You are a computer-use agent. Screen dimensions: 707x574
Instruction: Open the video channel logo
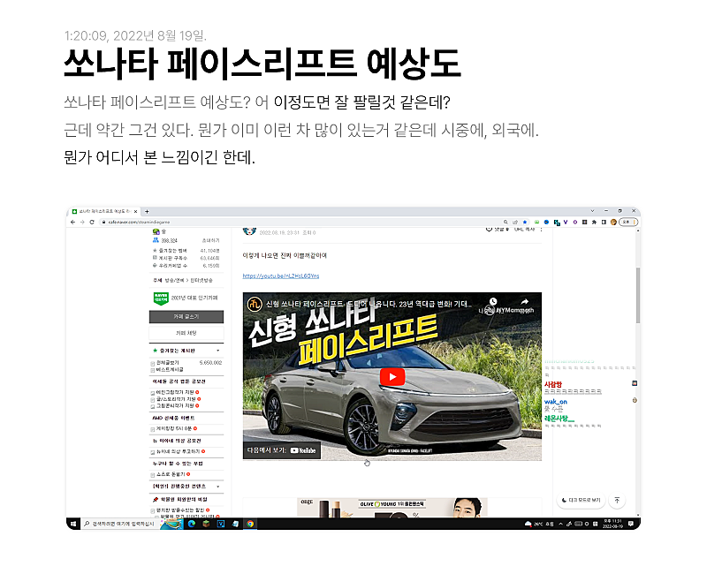click(x=255, y=304)
